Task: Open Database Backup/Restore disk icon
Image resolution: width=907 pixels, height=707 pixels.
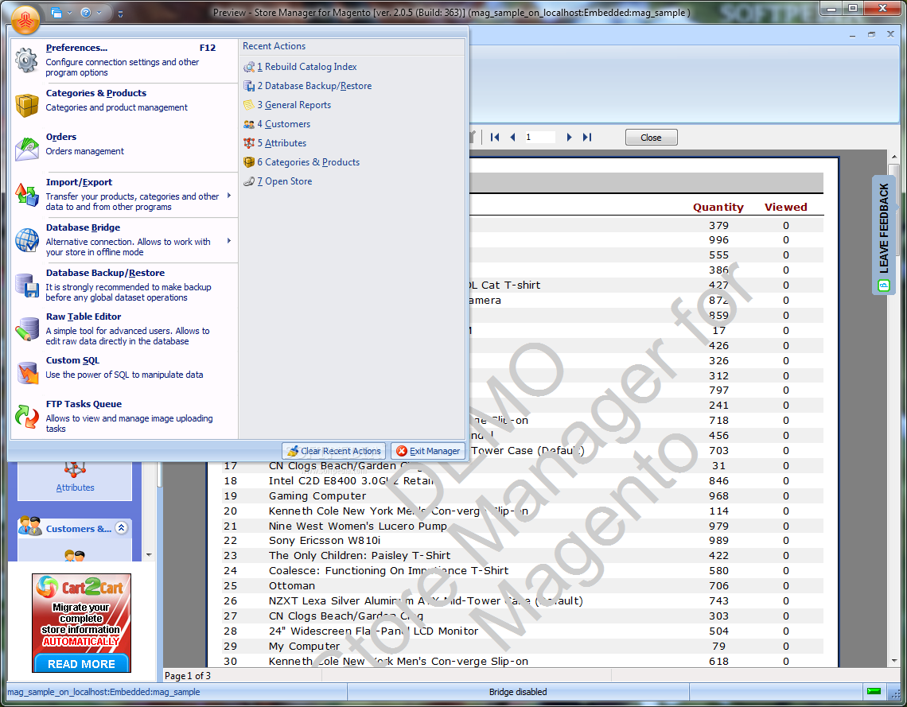Action: coord(26,285)
